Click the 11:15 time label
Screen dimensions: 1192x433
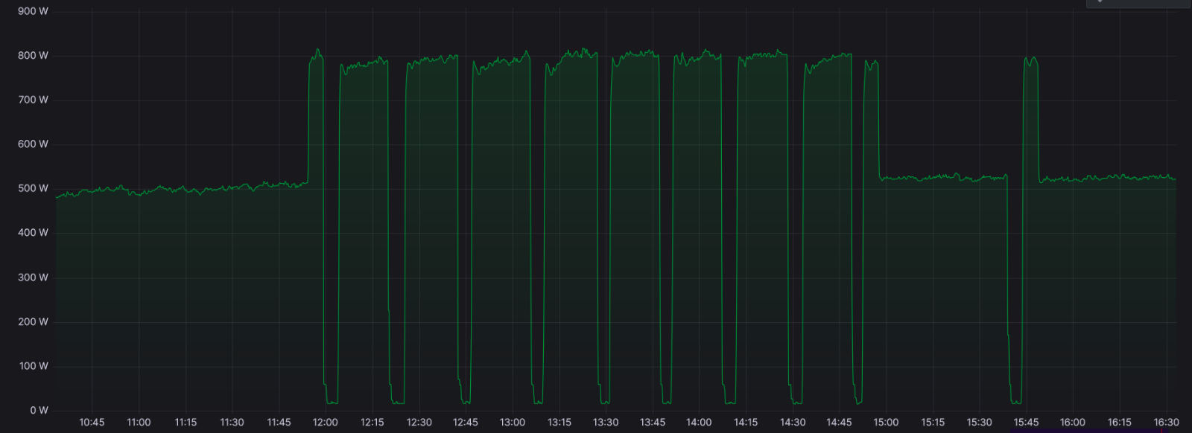186,423
